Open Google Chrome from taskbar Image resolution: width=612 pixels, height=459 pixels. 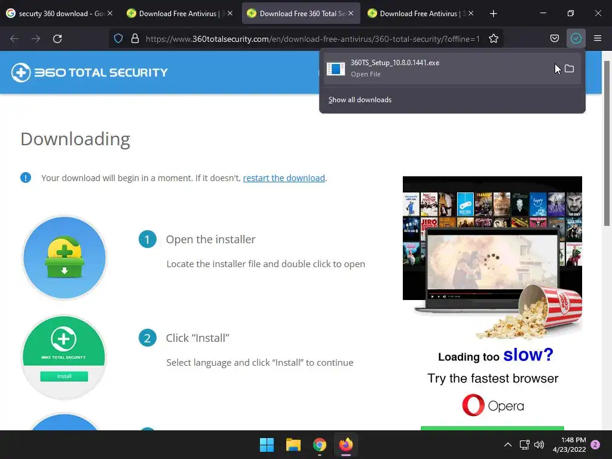320,445
